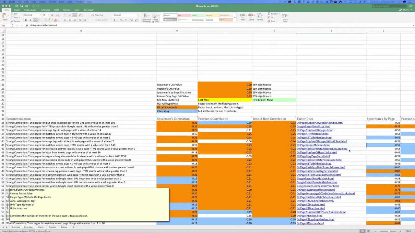Click the bottom align icon
The width and height of the screenshot is (415, 233).
click(74, 15)
